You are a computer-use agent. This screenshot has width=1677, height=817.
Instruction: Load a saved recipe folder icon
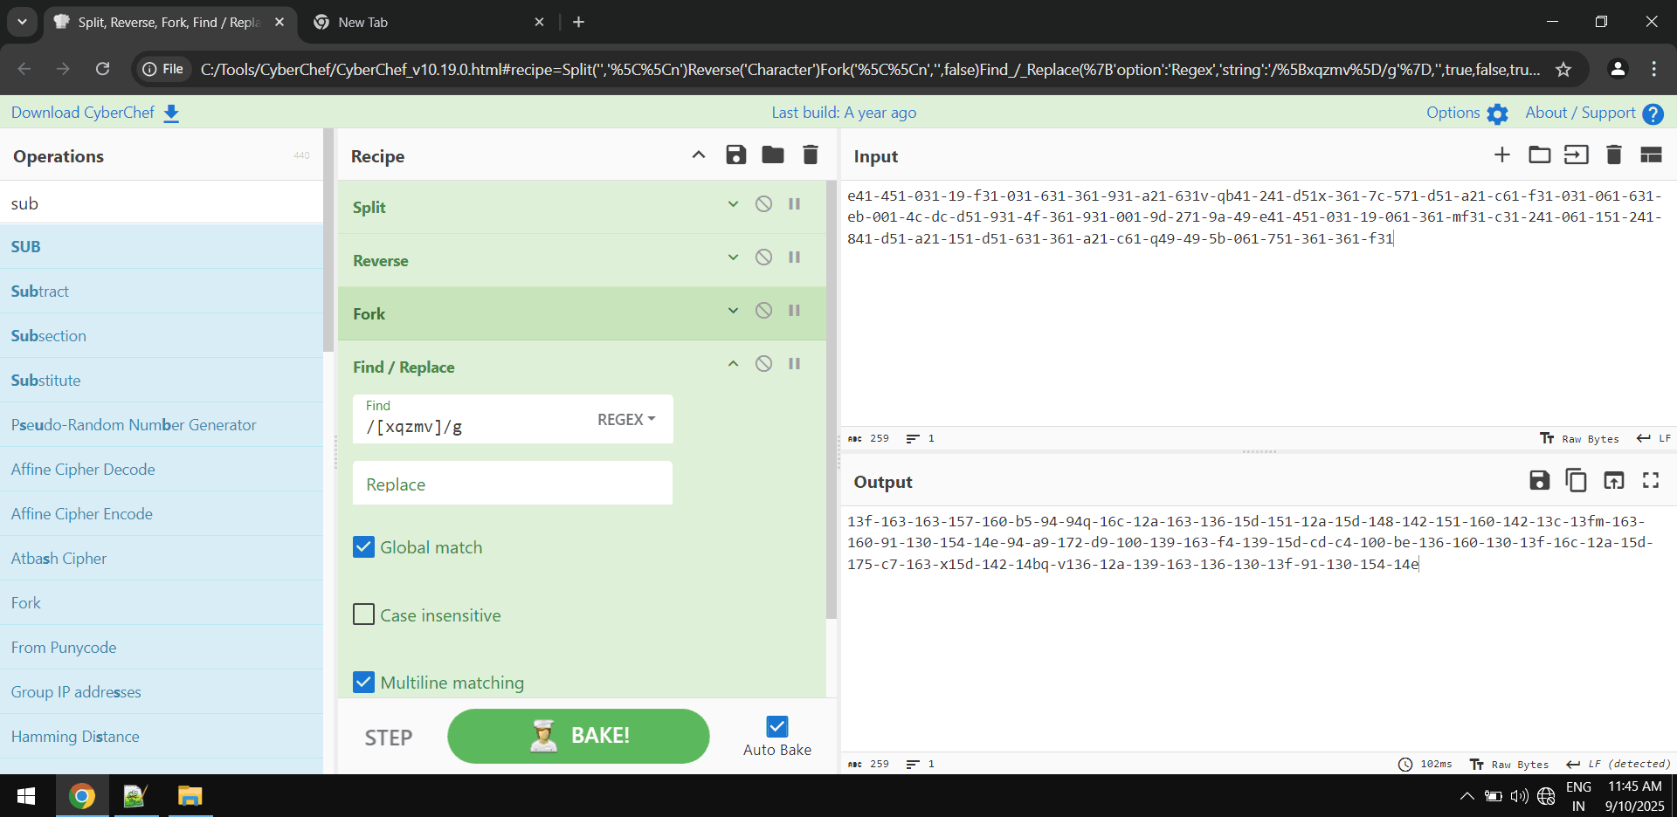(773, 155)
